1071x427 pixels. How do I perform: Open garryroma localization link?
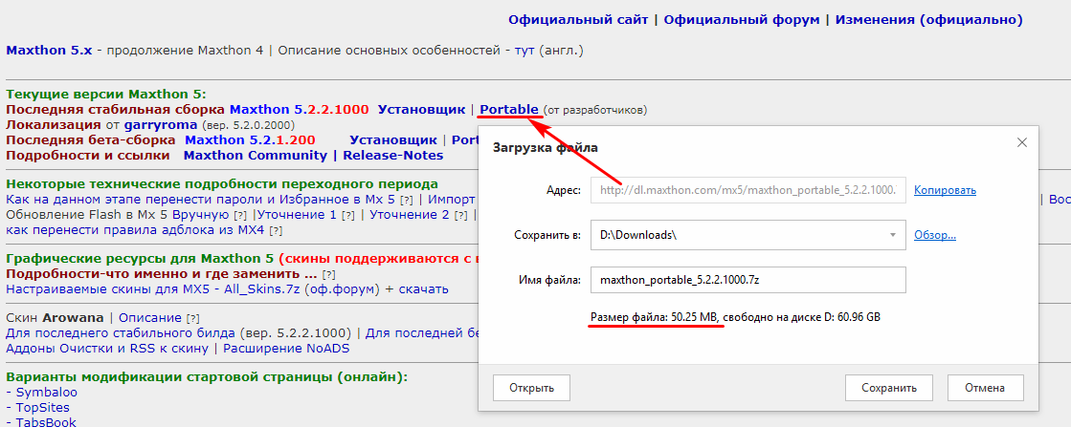(x=161, y=125)
